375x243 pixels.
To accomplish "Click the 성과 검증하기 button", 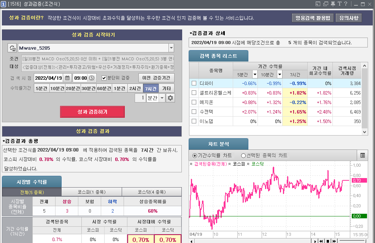I will pyautogui.click(x=92, y=112).
